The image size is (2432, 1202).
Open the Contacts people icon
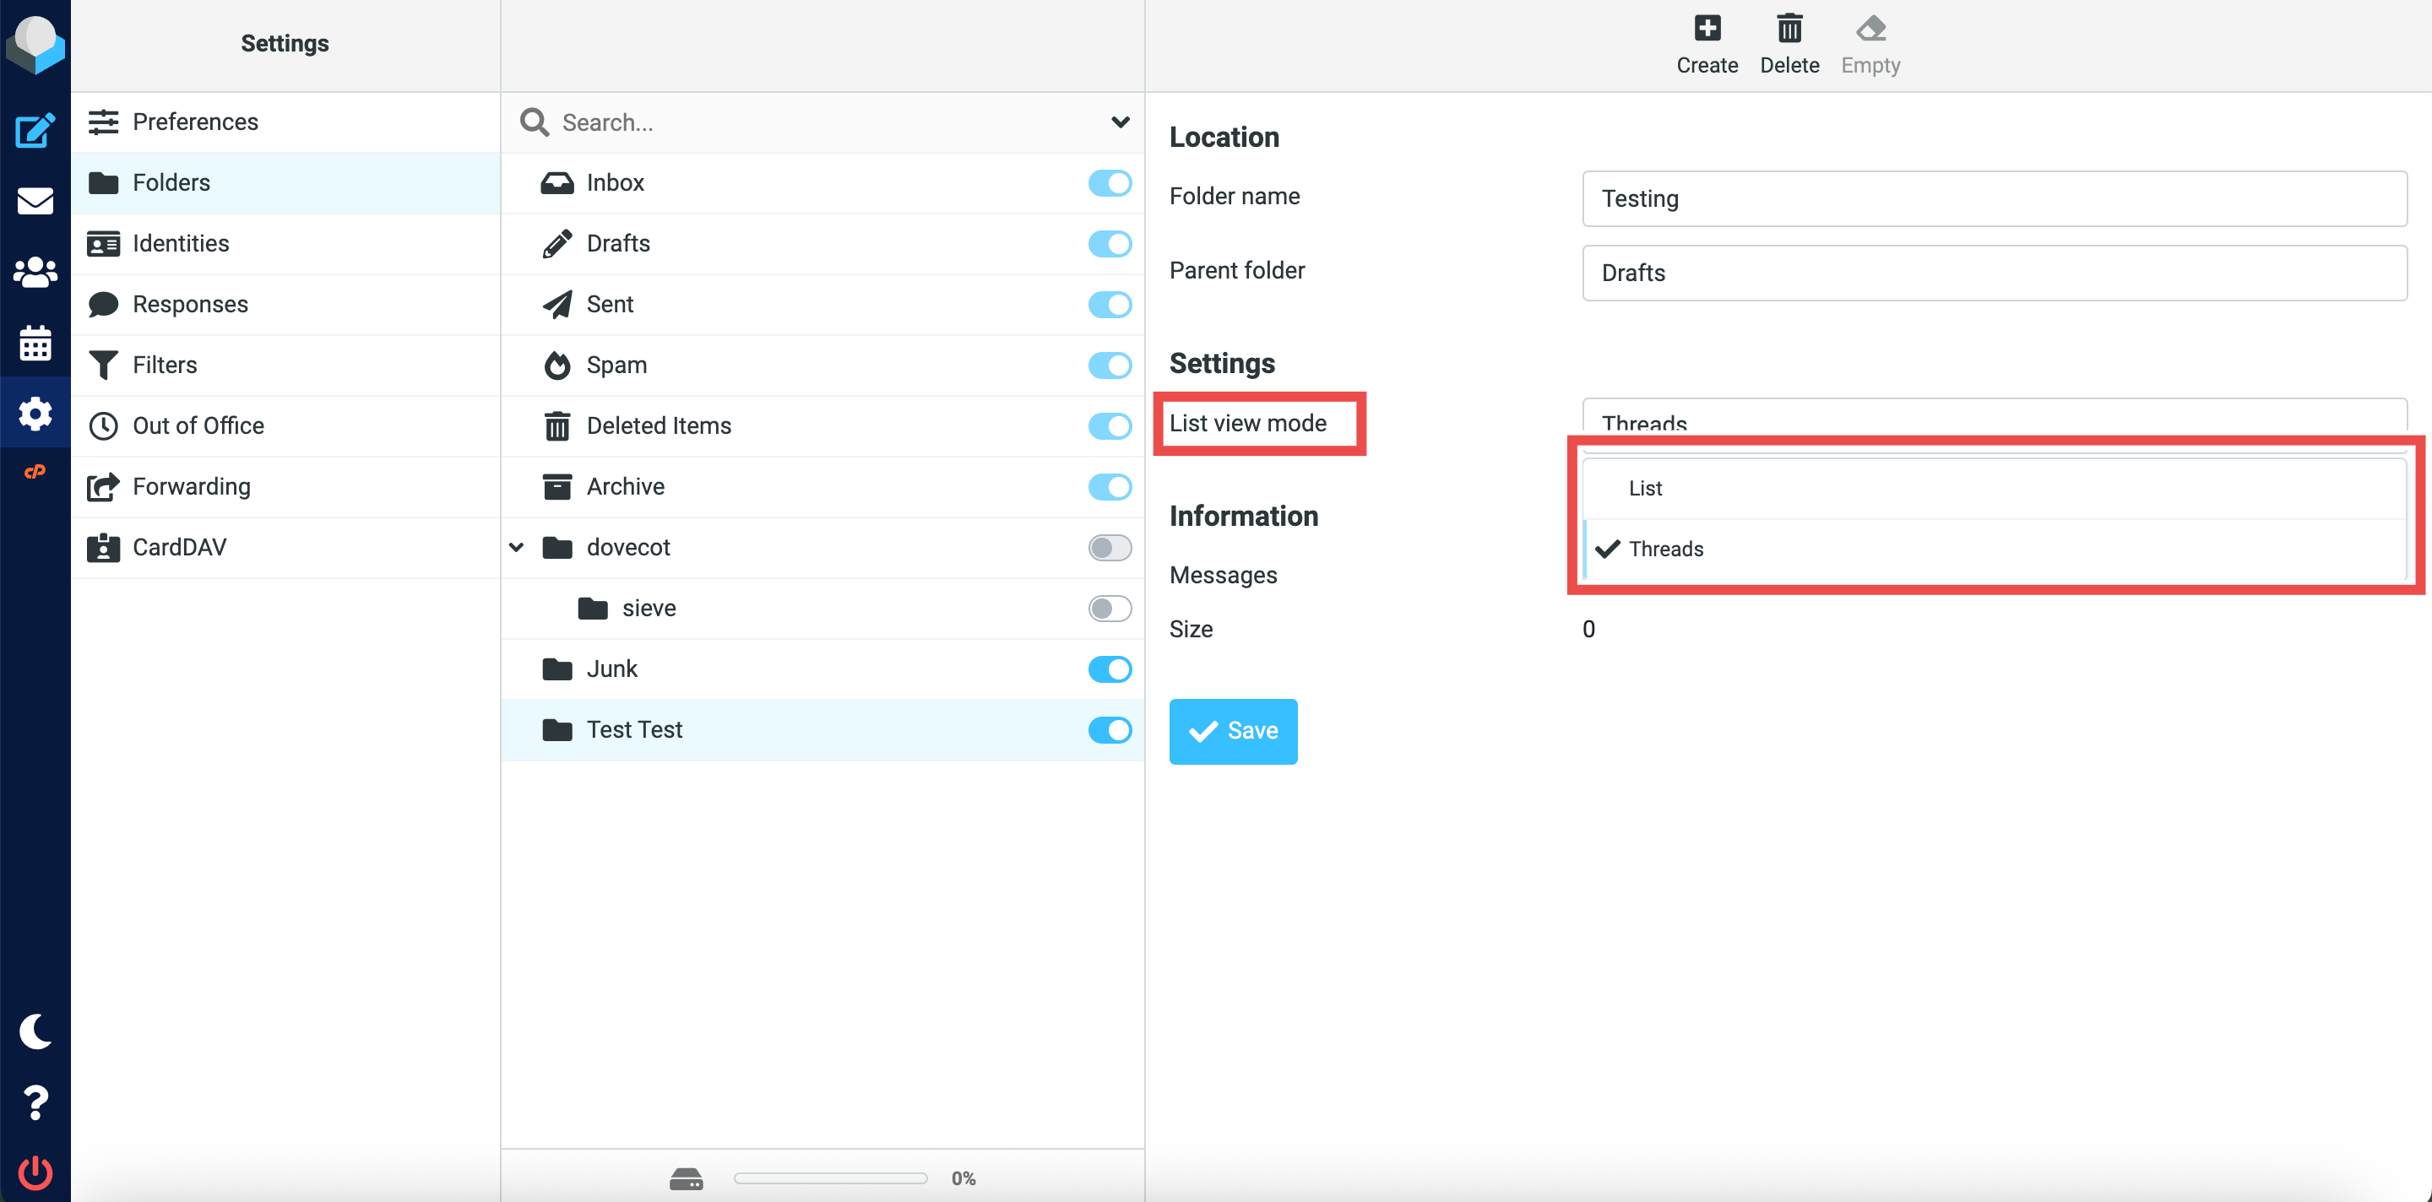[x=35, y=272]
